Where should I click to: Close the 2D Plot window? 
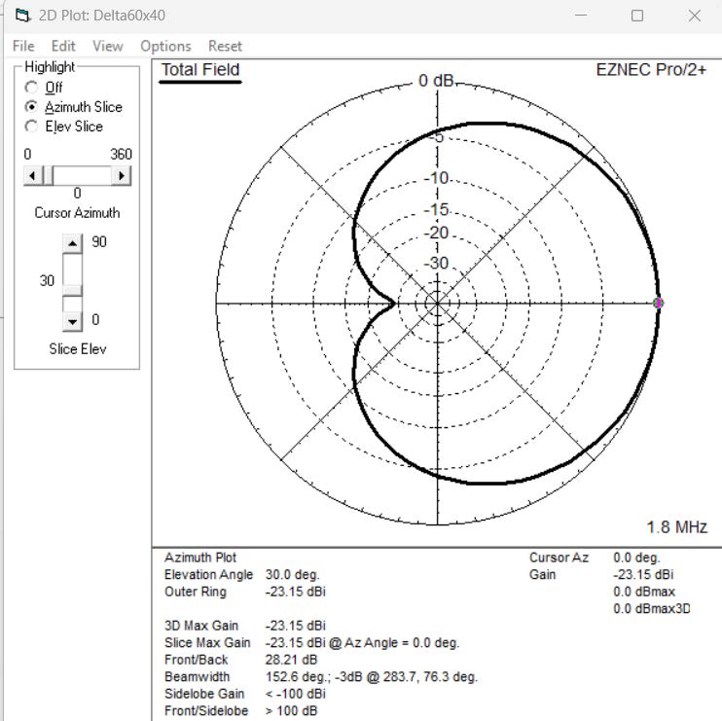pyautogui.click(x=694, y=16)
